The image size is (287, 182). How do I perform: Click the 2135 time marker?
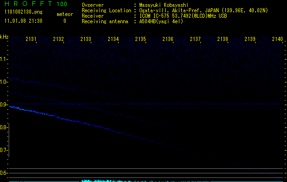(141, 39)
